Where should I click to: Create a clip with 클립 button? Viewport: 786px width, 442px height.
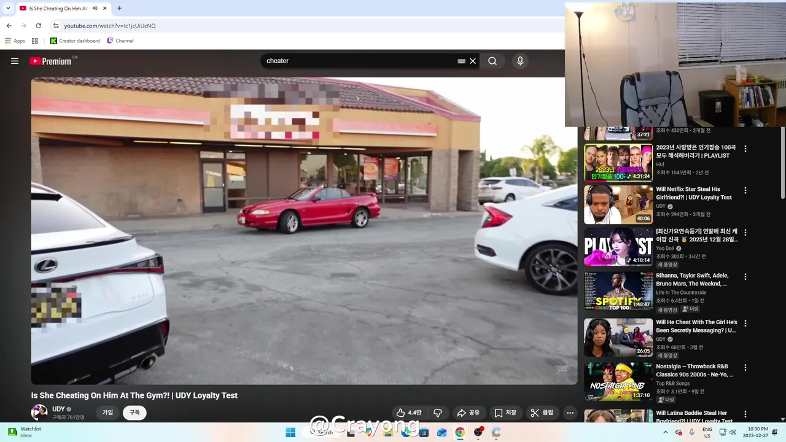tap(542, 413)
